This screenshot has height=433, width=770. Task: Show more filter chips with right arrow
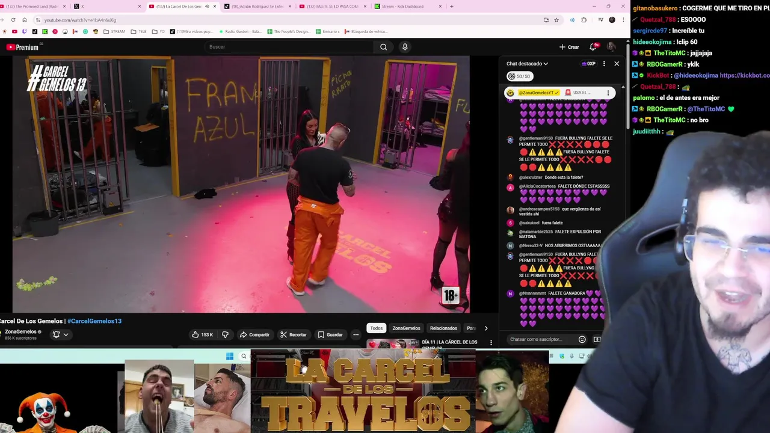tap(486, 328)
